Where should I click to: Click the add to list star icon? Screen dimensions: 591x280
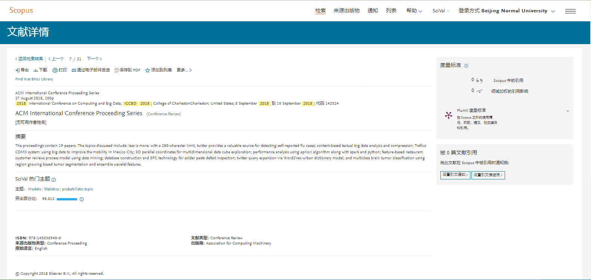point(148,70)
